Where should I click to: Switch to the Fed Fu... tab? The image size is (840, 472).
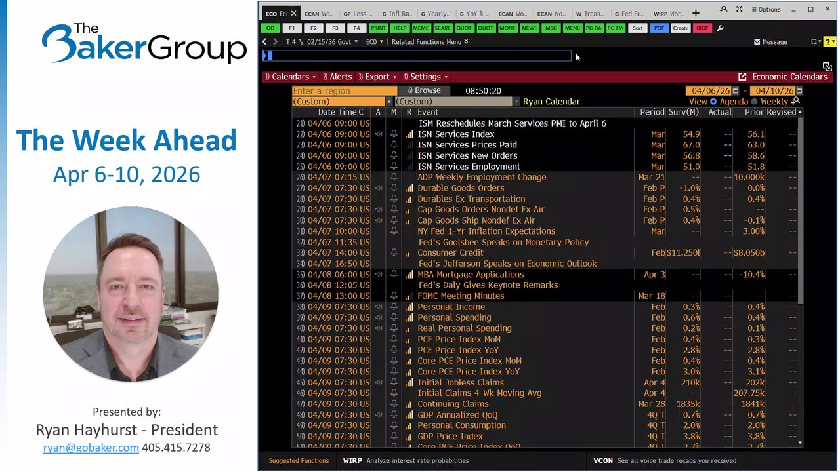629,14
